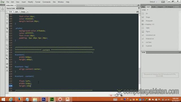Click the select parent tag icon
The width and height of the screenshot is (181, 102).
click(x=7, y=28)
